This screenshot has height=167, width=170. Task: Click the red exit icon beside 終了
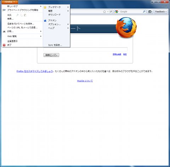(4, 45)
